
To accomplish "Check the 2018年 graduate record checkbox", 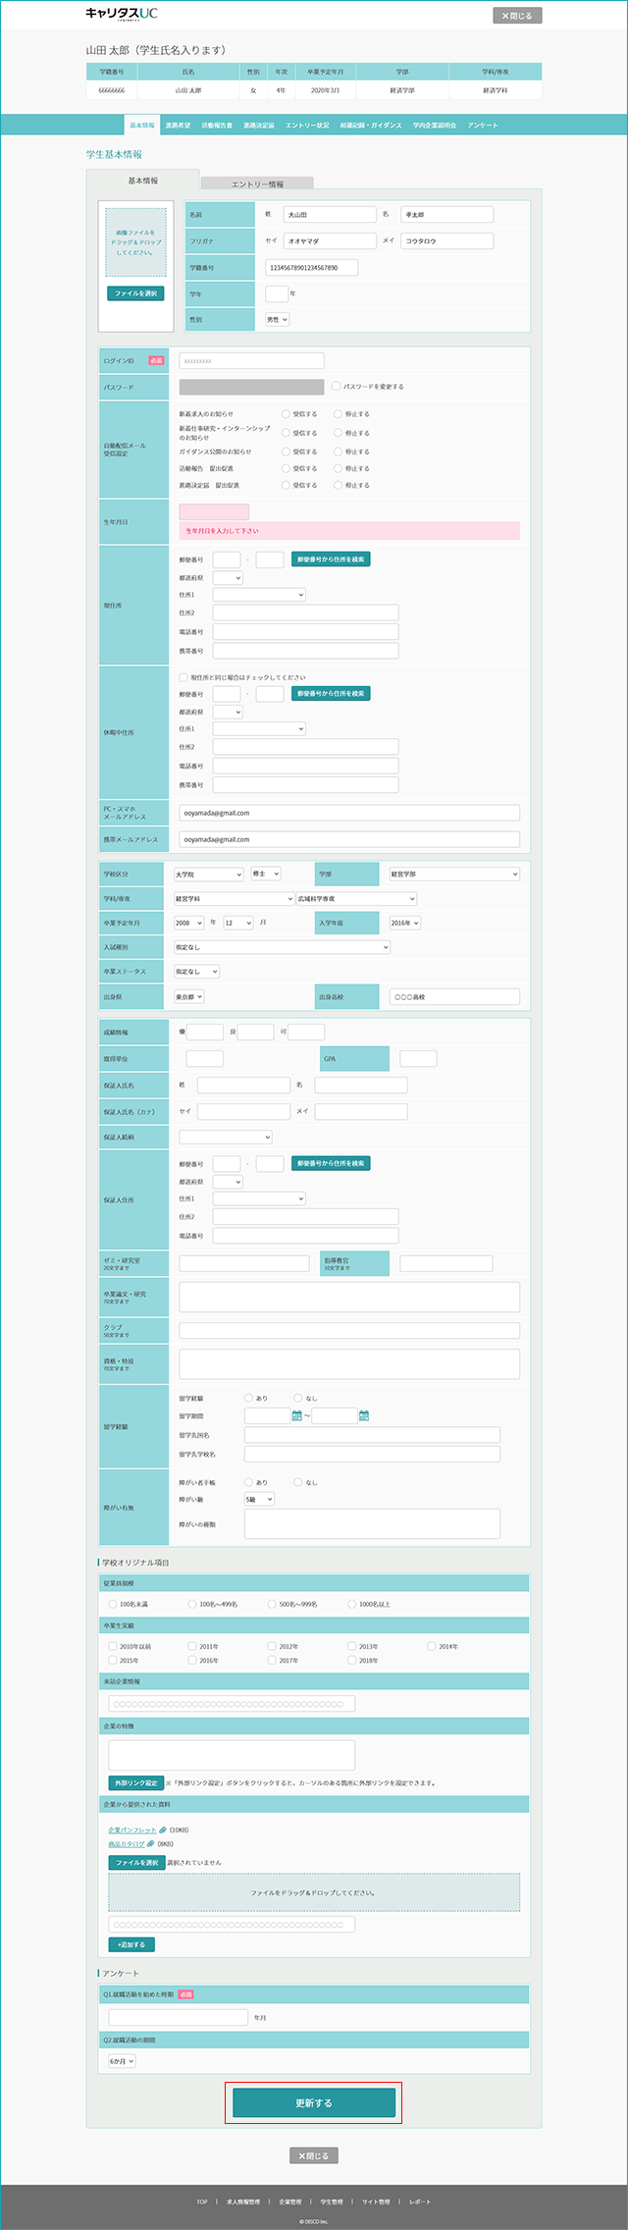I will click(x=351, y=1660).
